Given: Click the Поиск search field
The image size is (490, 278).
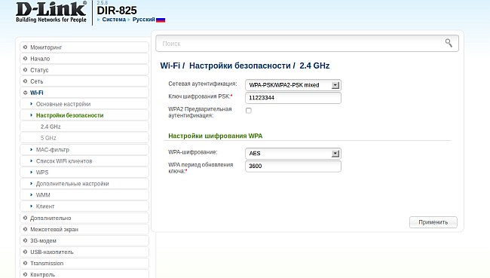Looking at the screenshot, I should point(300,44).
